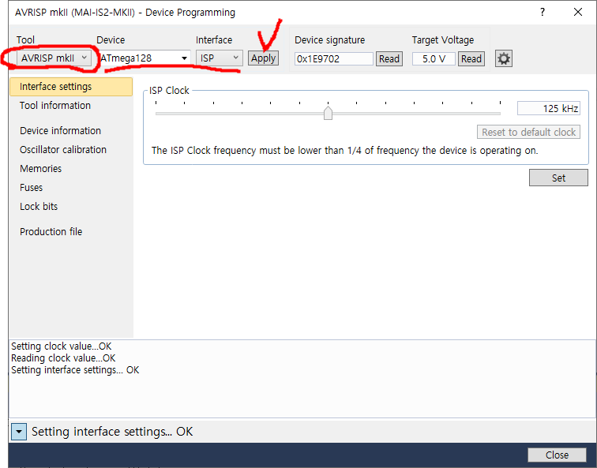Read the target voltage
597x468 pixels.
tap(471, 59)
